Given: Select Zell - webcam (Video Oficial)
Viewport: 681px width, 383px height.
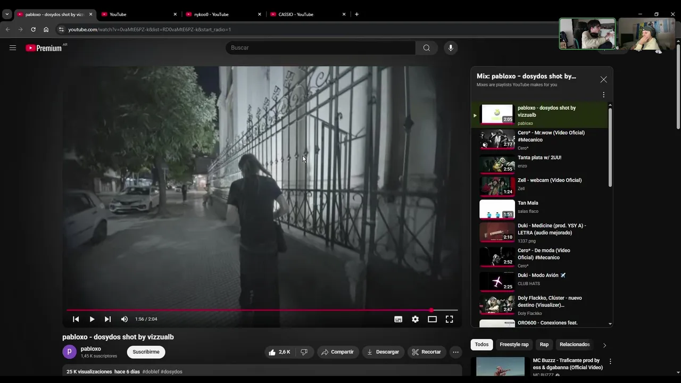Looking at the screenshot, I should (540, 186).
